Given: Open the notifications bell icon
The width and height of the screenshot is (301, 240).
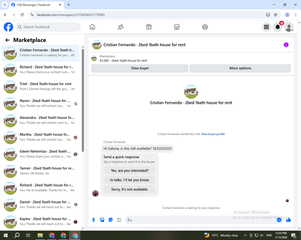Looking at the screenshot, I should (278, 27).
